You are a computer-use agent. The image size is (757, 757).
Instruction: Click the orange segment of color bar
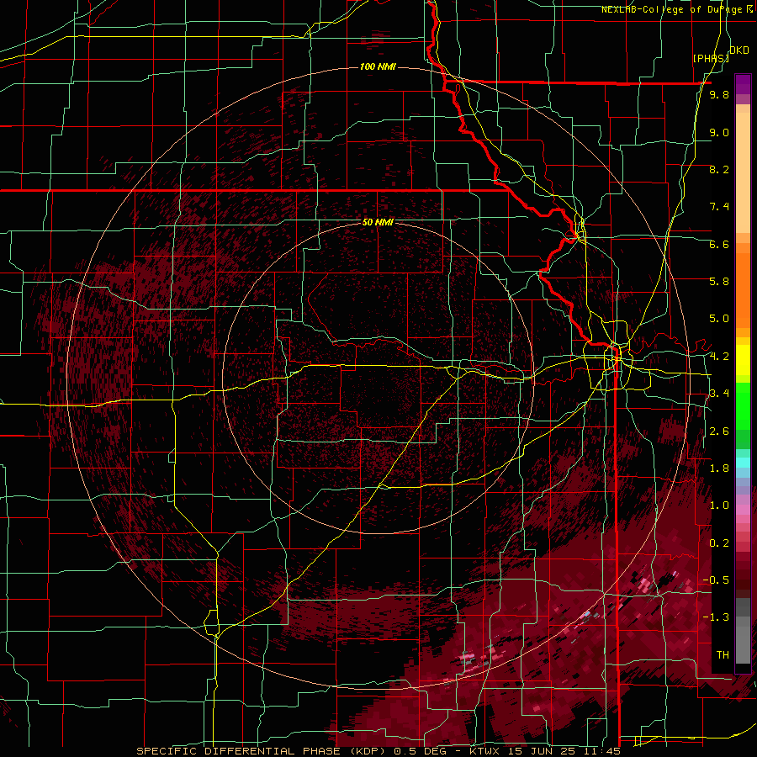[x=743, y=291]
